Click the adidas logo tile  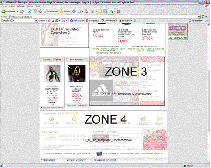(102, 91)
